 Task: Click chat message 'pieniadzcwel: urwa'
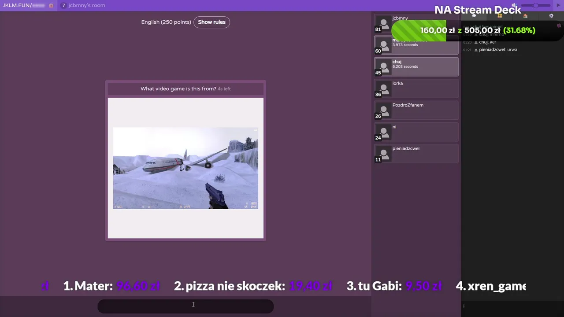(x=498, y=50)
